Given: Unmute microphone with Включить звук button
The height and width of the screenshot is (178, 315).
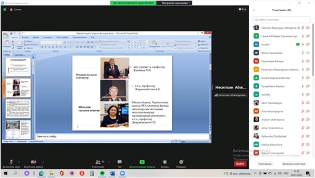Looking at the screenshot, I should (11, 162).
